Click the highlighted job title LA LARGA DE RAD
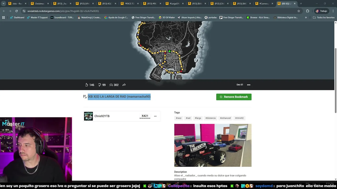337x189 pixels. (x=119, y=97)
